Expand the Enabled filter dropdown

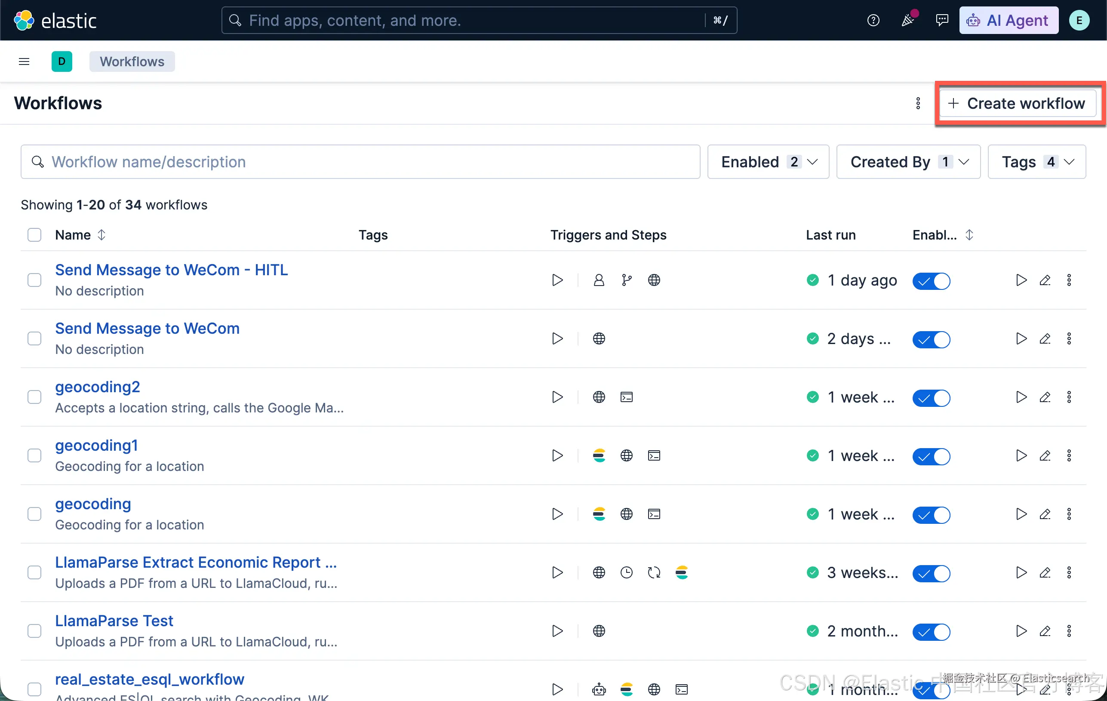click(768, 162)
